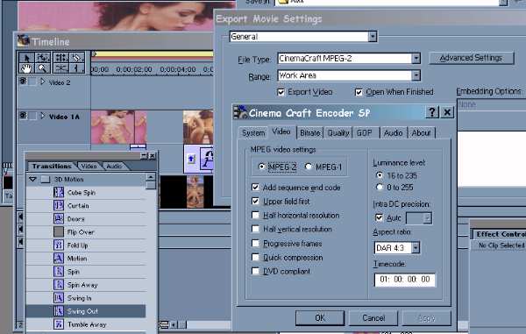
Task: Enable DVD compliant checkbox
Action: click(x=255, y=271)
